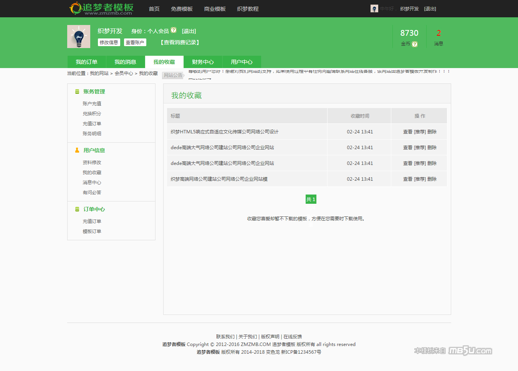Select 免费模板 in the top navigation

(x=182, y=9)
